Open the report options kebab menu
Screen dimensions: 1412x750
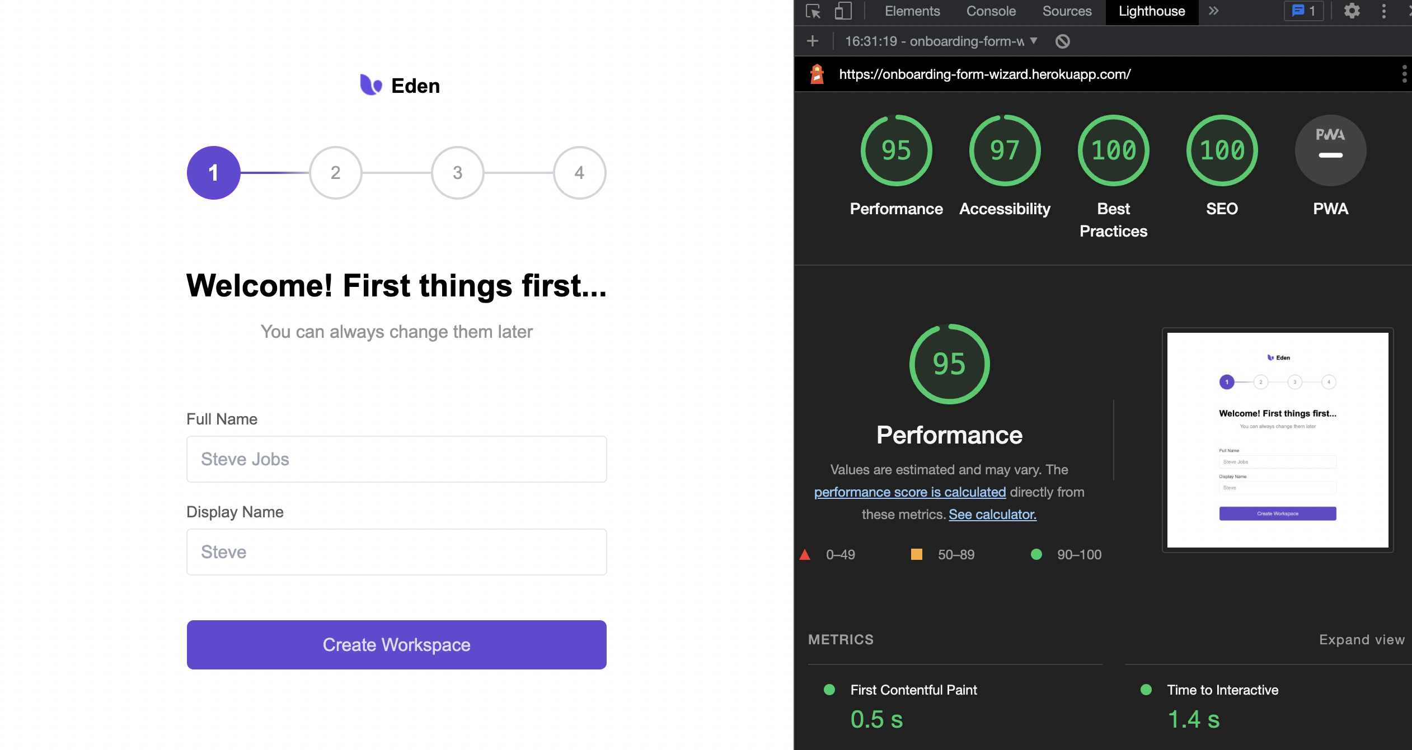pyautogui.click(x=1404, y=73)
